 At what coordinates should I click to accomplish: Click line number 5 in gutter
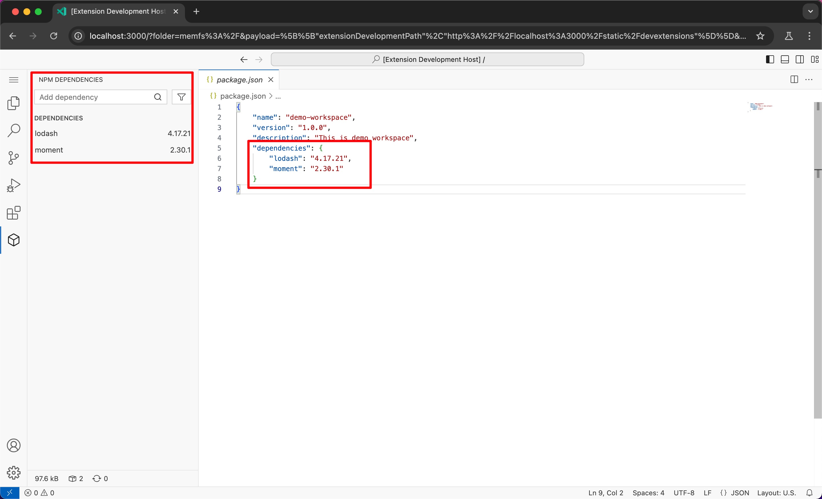click(x=219, y=148)
